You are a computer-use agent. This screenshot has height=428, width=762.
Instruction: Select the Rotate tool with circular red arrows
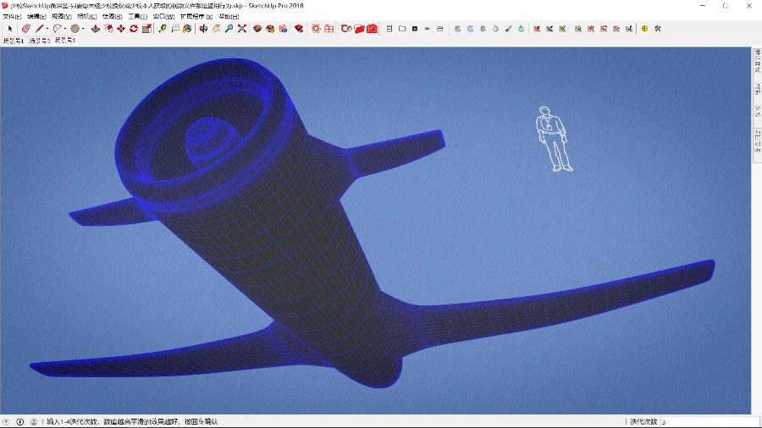134,29
